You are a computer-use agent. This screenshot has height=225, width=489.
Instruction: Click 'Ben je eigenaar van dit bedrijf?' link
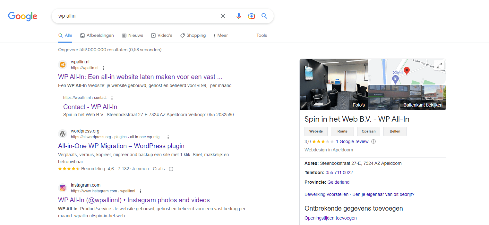(x=383, y=194)
